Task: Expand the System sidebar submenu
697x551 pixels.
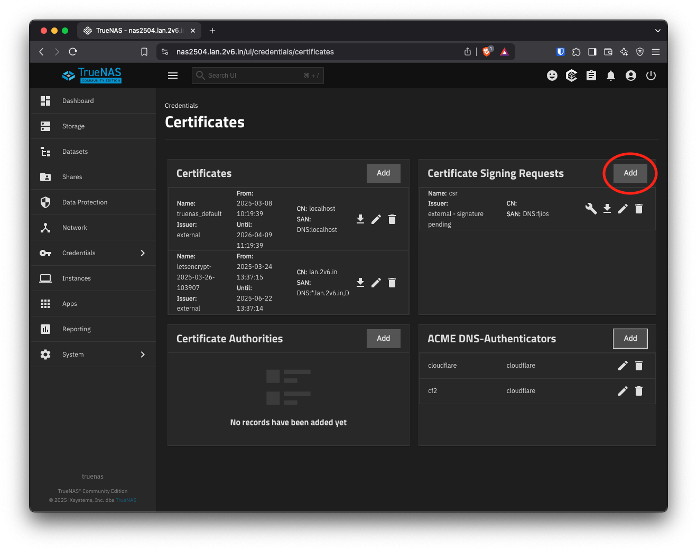Action: point(143,354)
